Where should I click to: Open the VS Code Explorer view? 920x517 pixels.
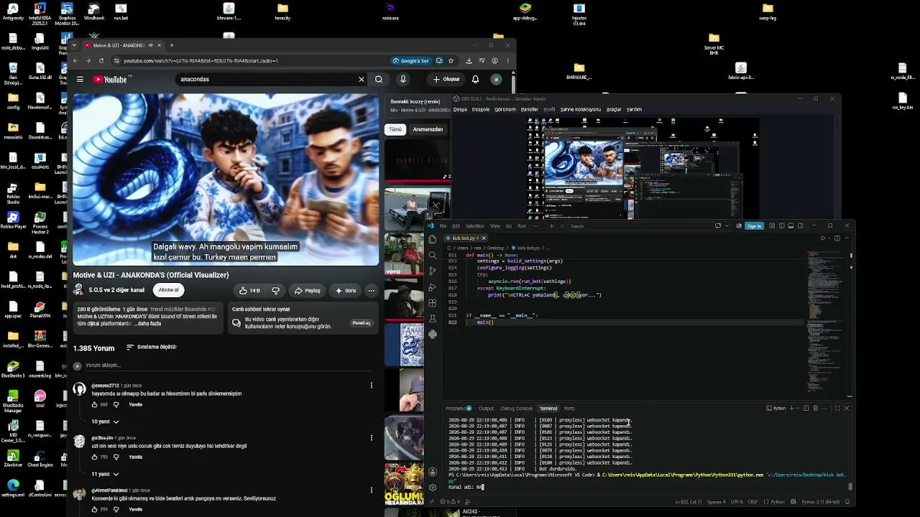tap(432, 239)
